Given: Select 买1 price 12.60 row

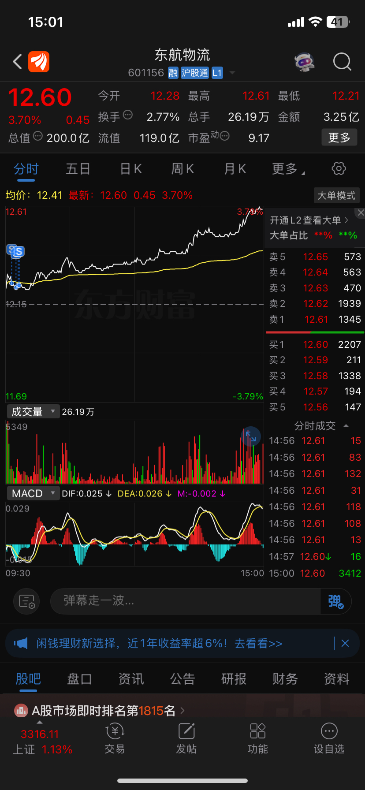Looking at the screenshot, I should (315, 344).
